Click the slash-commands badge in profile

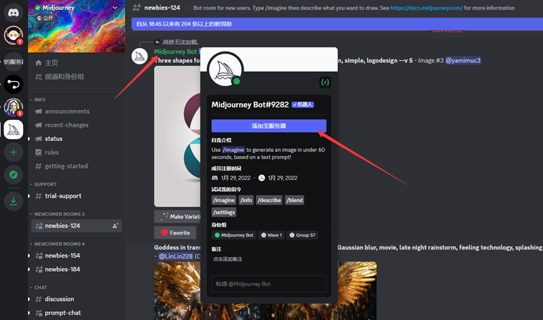point(325,82)
